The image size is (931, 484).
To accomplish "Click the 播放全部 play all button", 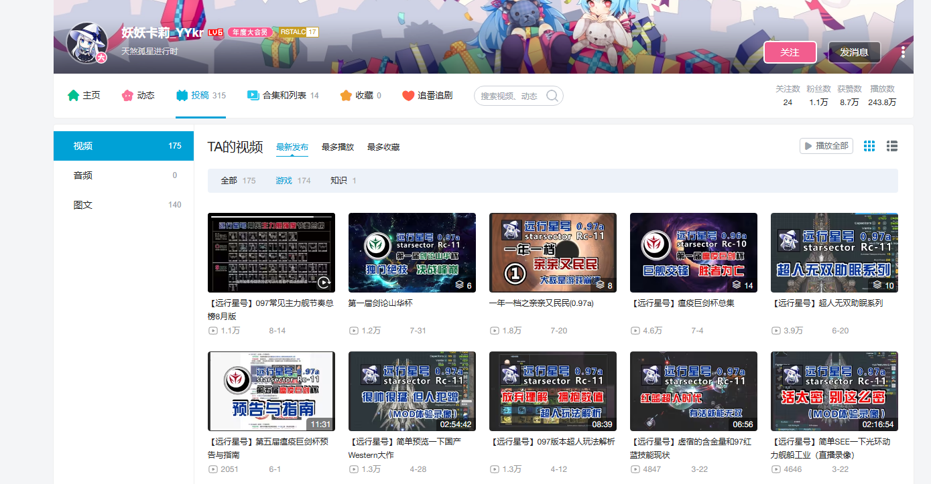I will [826, 146].
